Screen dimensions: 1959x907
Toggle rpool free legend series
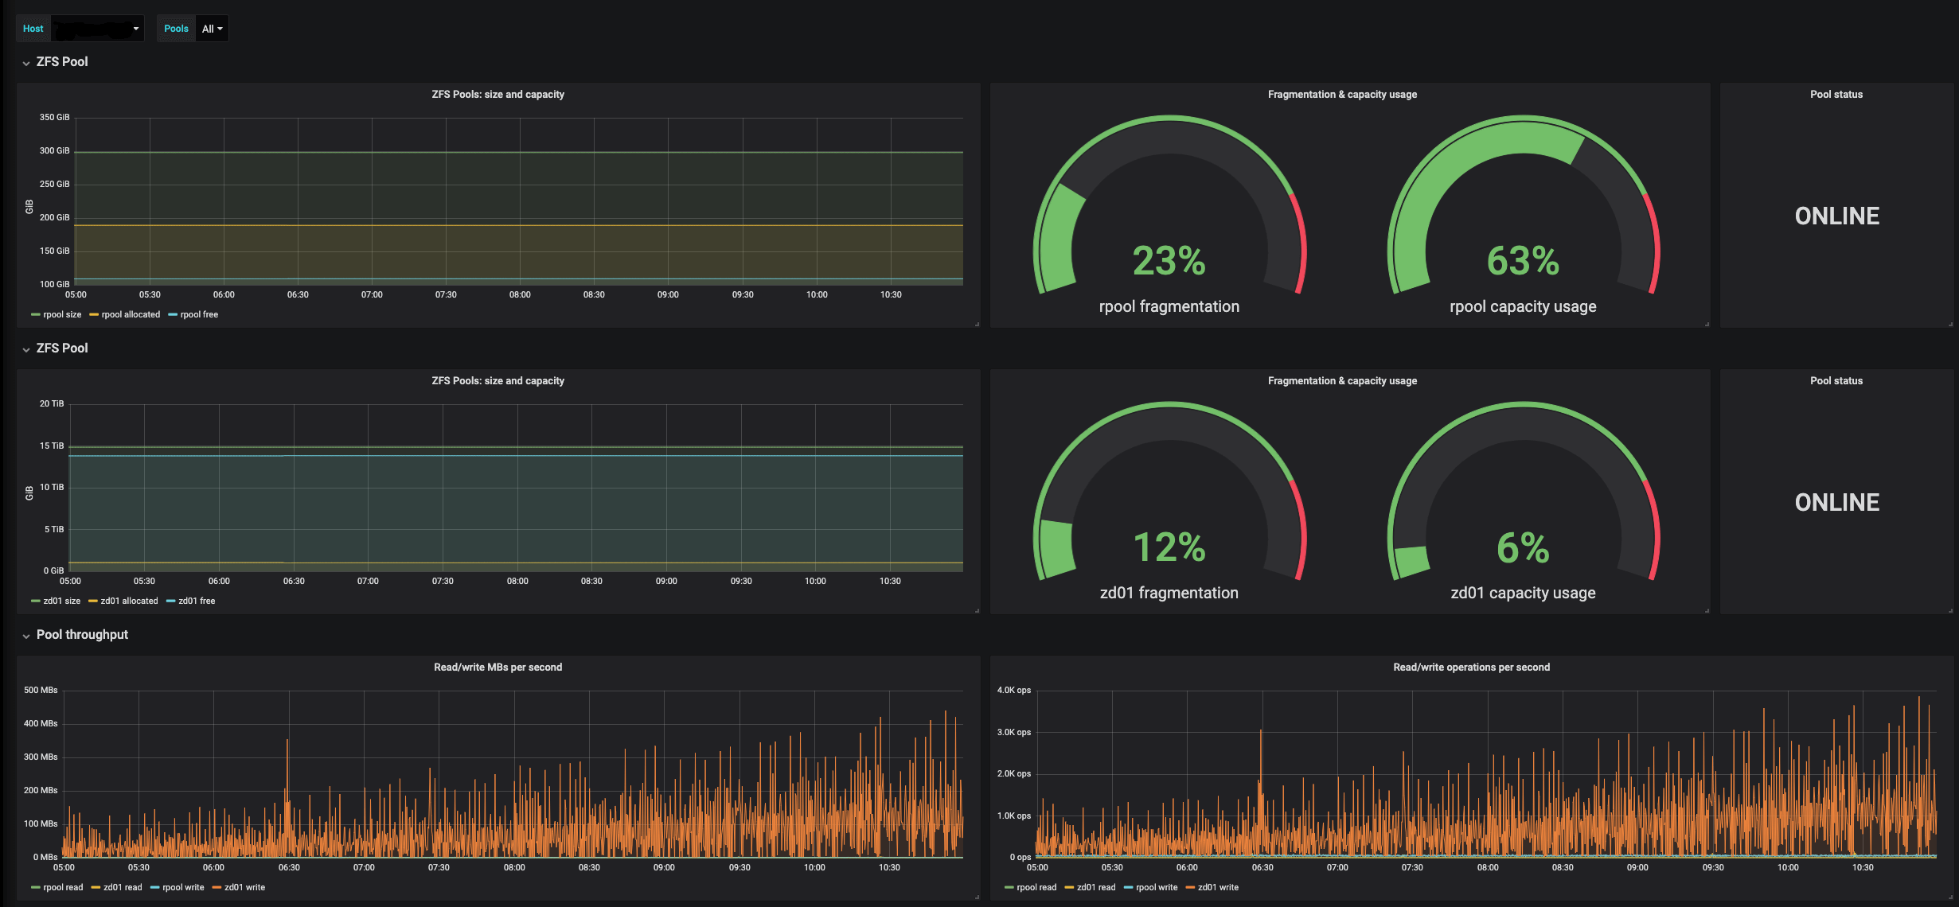[x=199, y=315]
